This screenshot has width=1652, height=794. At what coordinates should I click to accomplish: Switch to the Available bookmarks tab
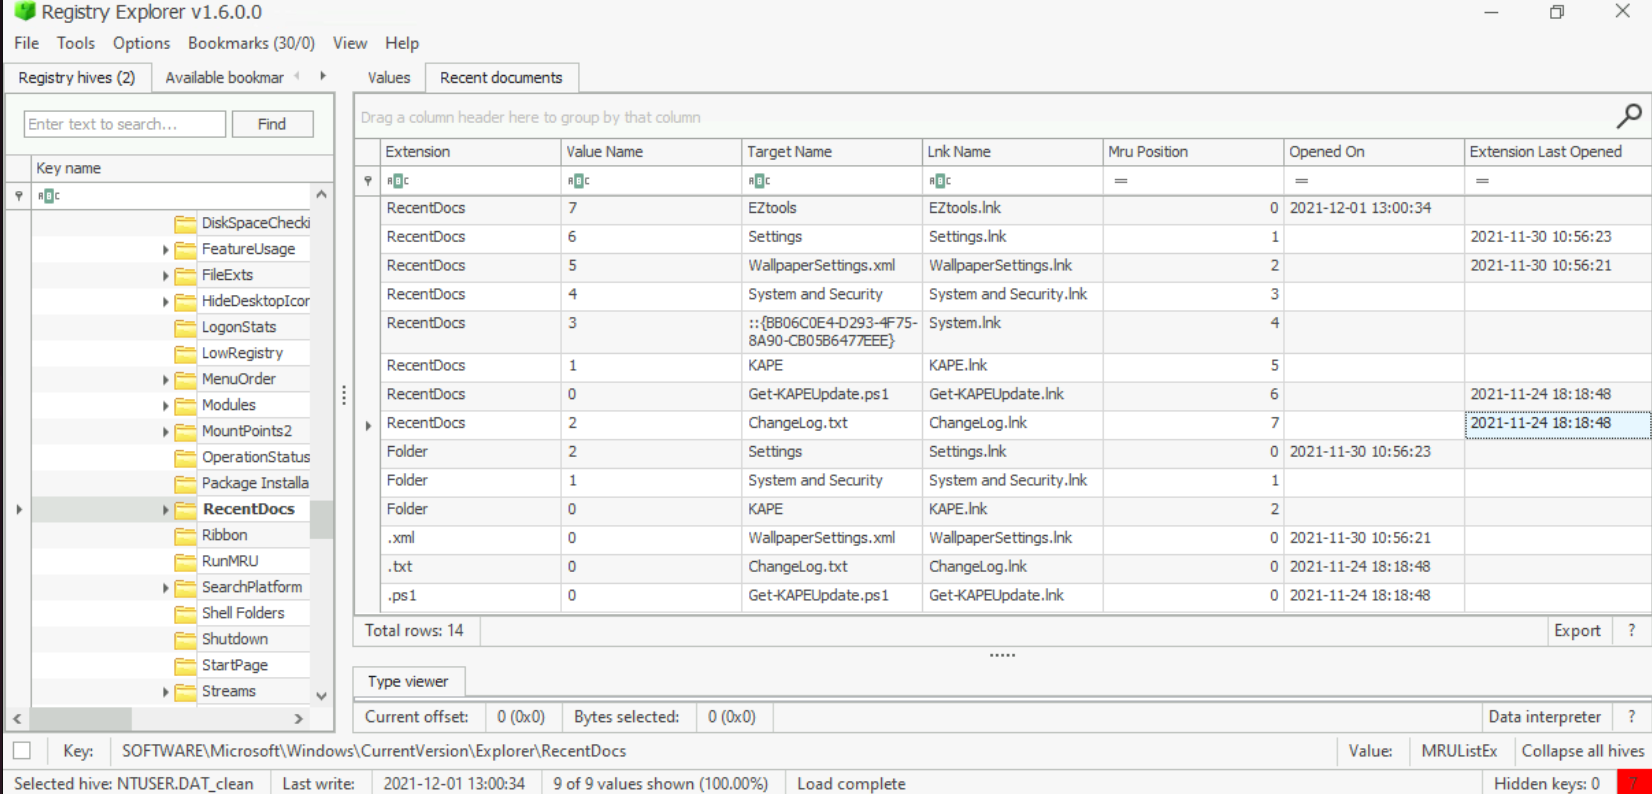pyautogui.click(x=225, y=78)
